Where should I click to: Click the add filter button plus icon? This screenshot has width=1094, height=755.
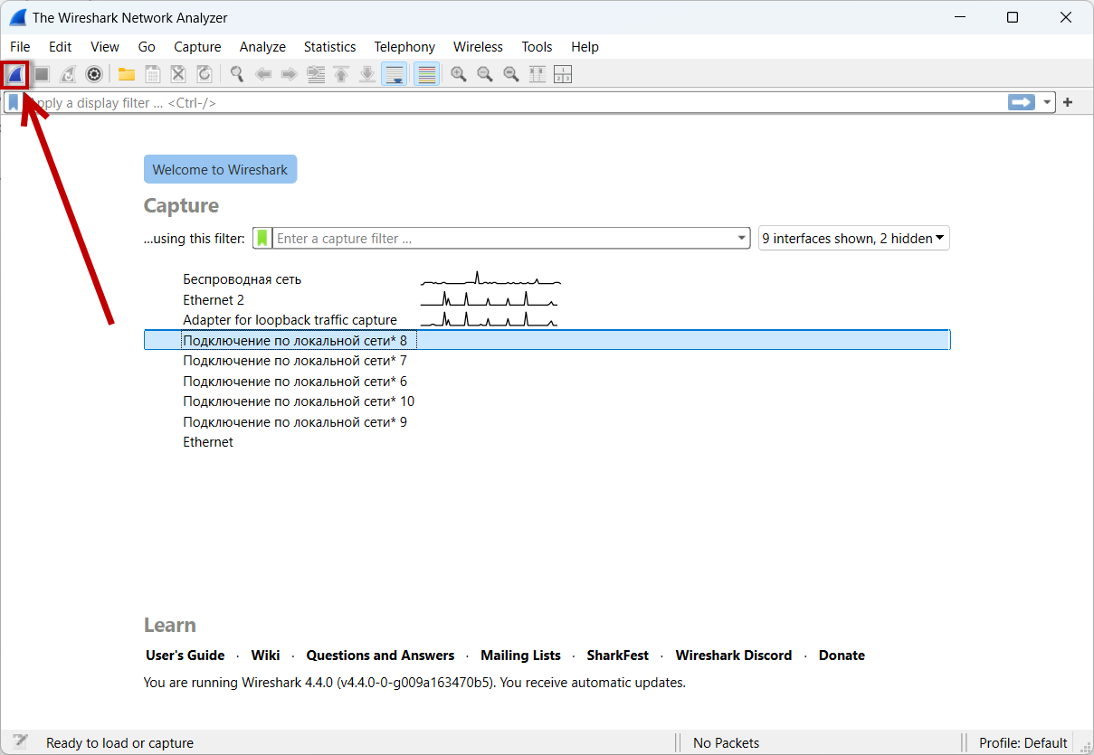1068,103
